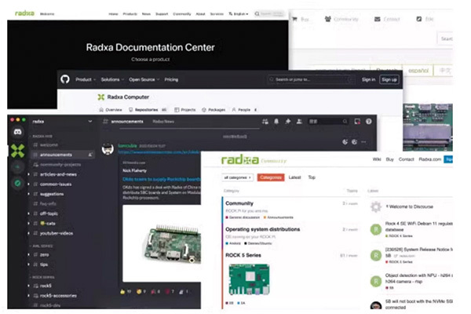Click the Radxa Computer organization avatar
The width and height of the screenshot is (471, 314).
100,97
